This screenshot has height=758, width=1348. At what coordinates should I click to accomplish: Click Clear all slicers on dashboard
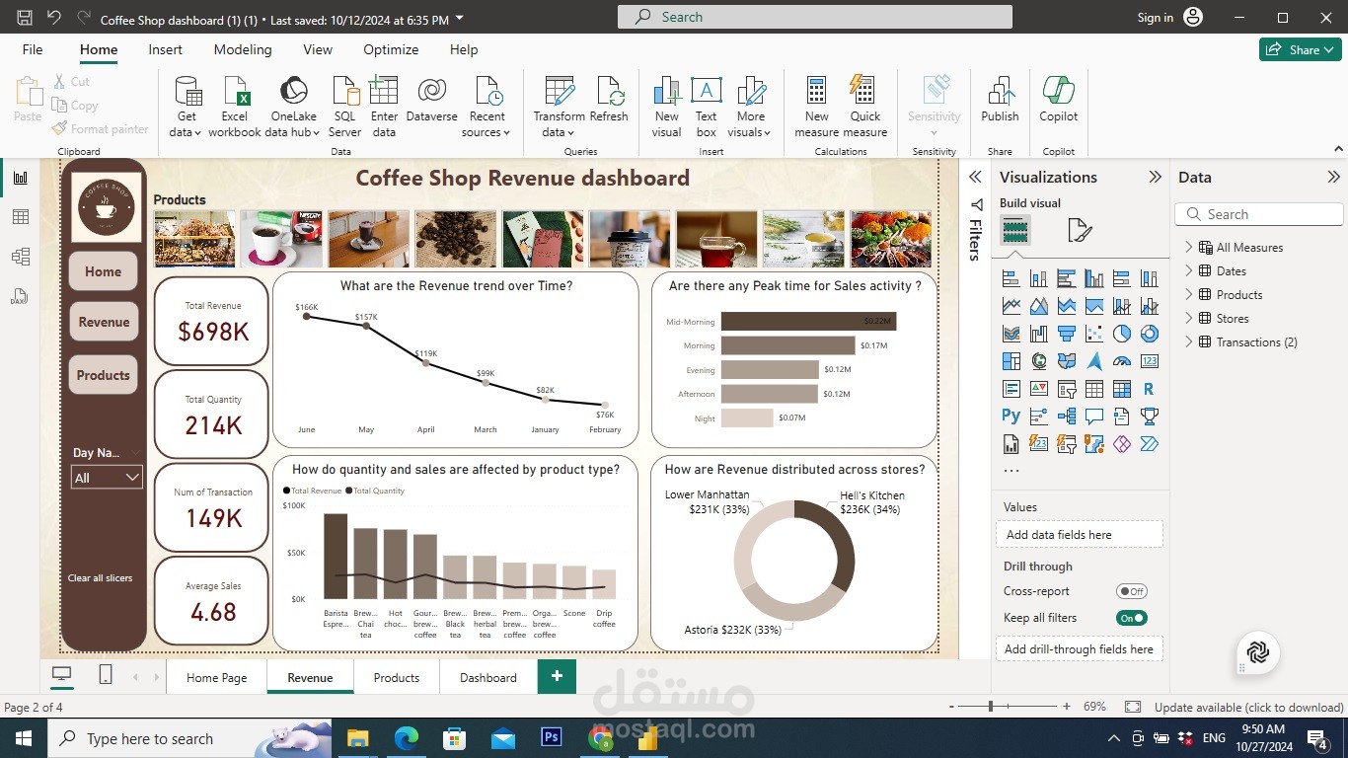coord(100,578)
